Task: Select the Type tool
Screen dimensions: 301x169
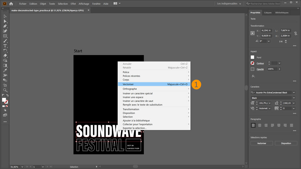Action: [x=5, y=46]
